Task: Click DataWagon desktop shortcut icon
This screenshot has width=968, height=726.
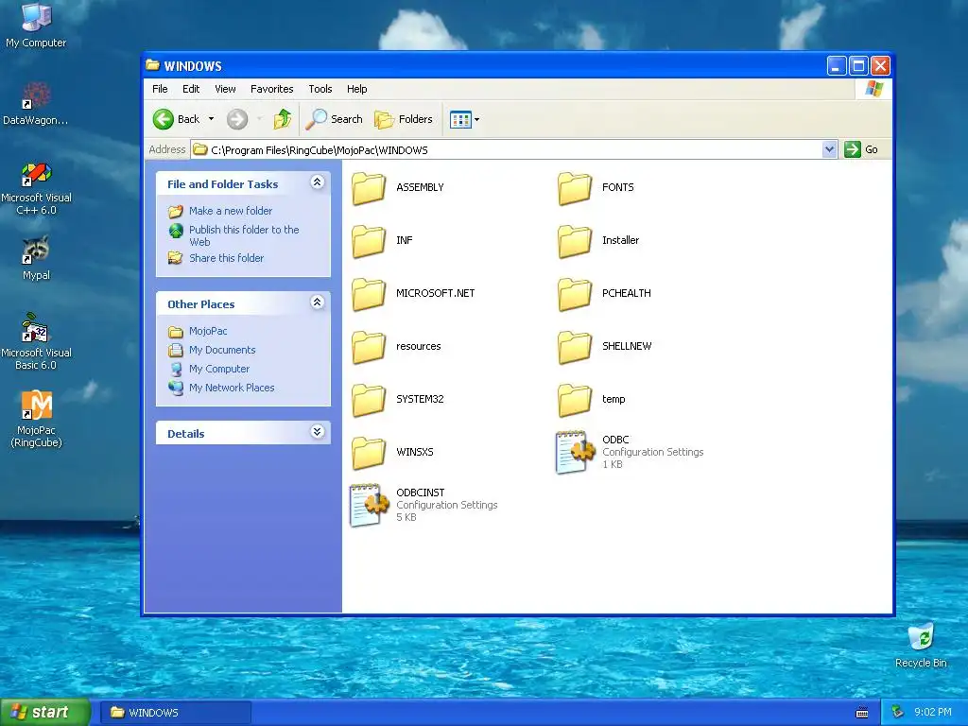Action: (36, 95)
